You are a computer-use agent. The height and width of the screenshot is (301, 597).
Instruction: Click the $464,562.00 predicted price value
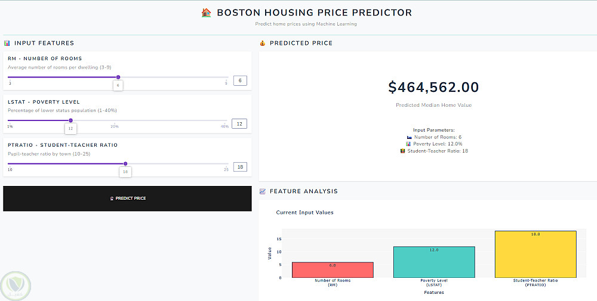pos(433,87)
